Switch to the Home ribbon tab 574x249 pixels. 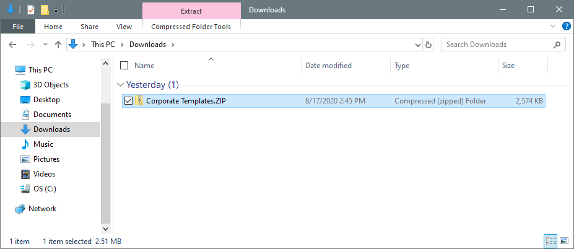click(53, 27)
